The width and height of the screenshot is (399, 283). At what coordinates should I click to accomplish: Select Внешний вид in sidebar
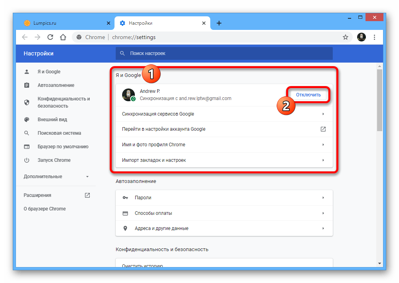pos(52,120)
